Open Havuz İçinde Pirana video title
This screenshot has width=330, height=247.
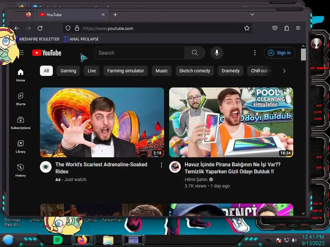click(x=232, y=168)
